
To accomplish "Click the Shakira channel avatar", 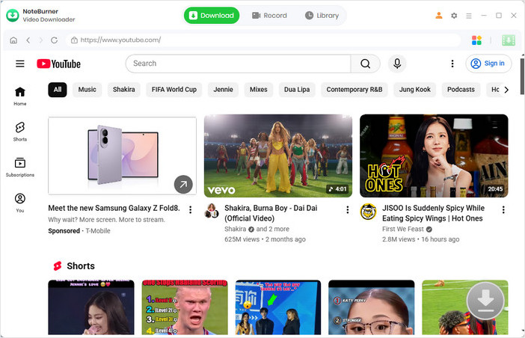I will coord(212,210).
